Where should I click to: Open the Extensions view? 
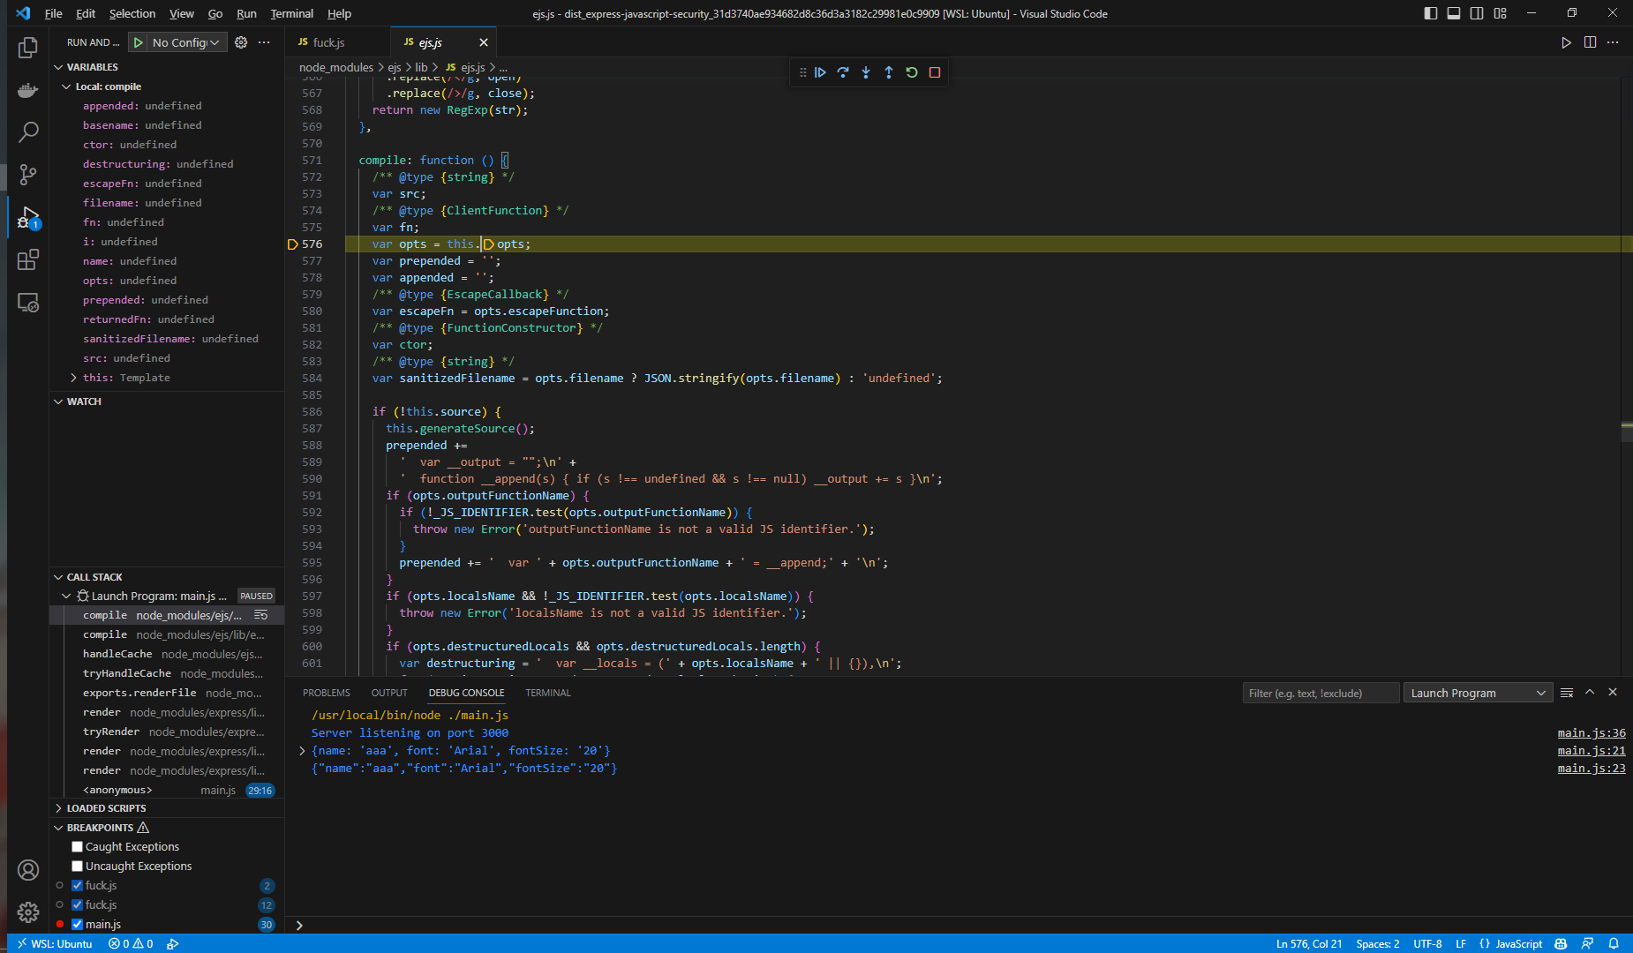tap(28, 259)
